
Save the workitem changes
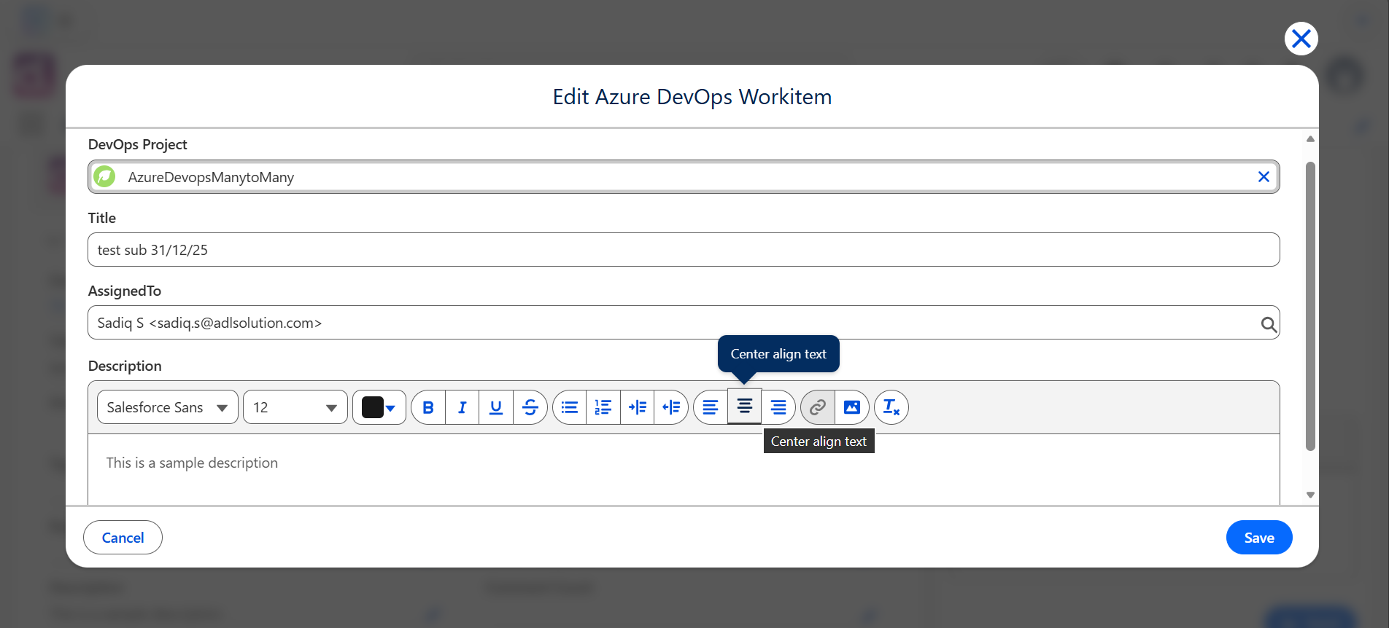click(1259, 538)
